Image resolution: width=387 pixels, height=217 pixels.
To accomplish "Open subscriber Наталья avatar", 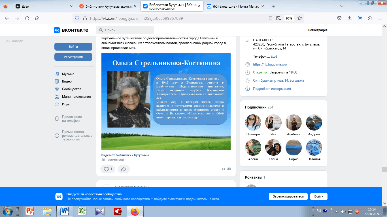I will [314, 147].
